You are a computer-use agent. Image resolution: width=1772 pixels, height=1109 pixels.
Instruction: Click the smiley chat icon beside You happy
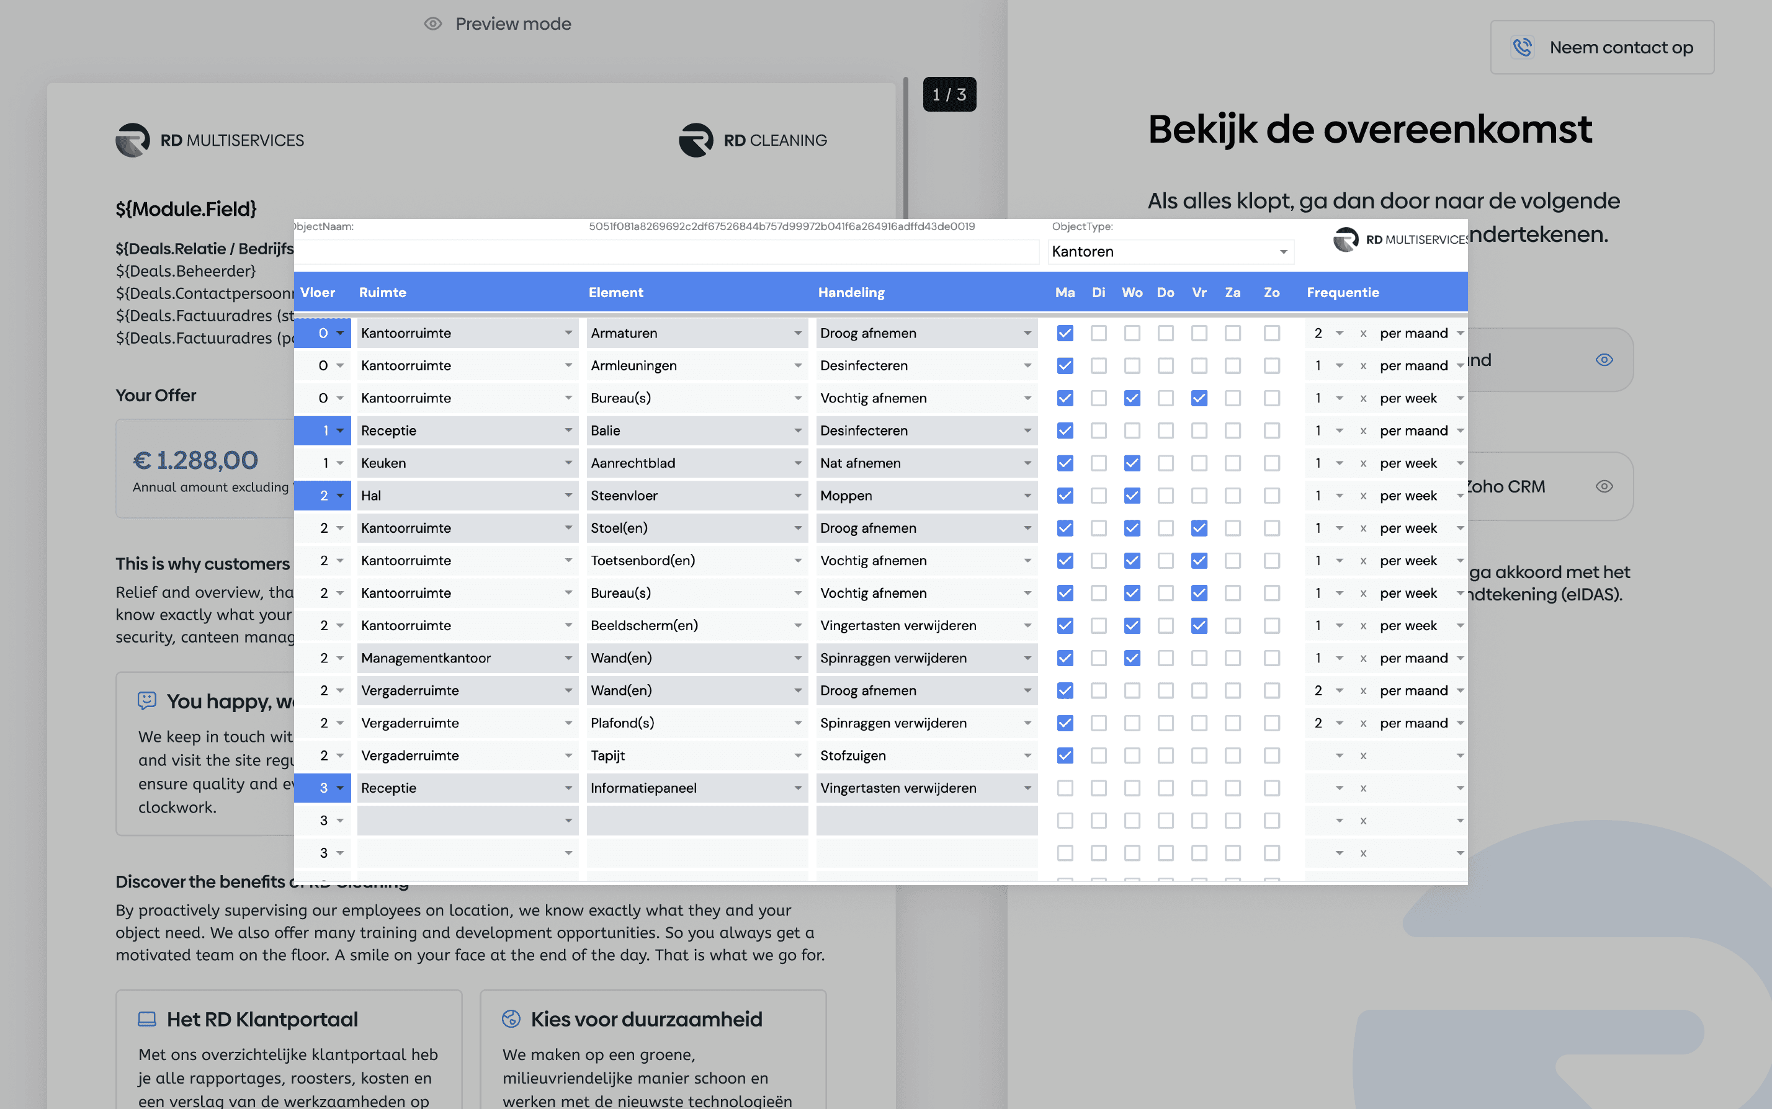tap(147, 700)
